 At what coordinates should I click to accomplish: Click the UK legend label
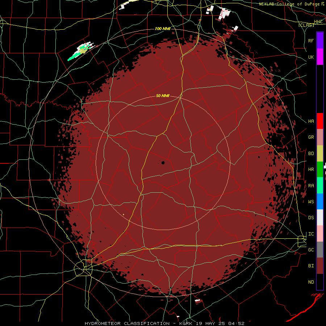click(x=311, y=57)
